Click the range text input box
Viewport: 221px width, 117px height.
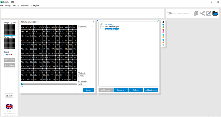tap(49, 91)
